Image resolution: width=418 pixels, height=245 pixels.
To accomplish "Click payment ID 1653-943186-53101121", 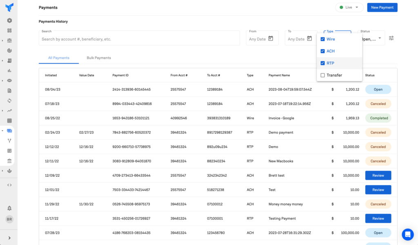I will coord(131,118).
